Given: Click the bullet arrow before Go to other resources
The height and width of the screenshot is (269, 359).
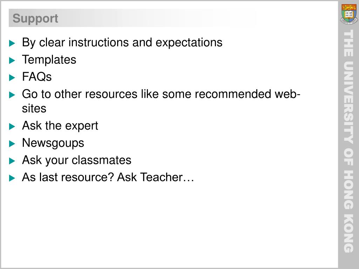Looking at the screenshot, I should pyautogui.click(x=12, y=95).
